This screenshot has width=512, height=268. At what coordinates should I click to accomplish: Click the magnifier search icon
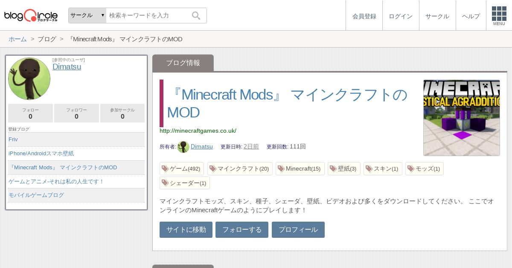pos(196,16)
